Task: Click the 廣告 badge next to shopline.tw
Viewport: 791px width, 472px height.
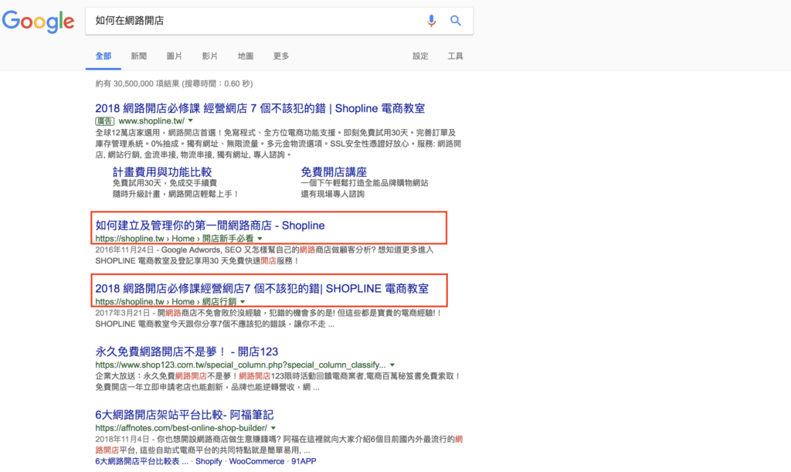Action: [x=104, y=121]
